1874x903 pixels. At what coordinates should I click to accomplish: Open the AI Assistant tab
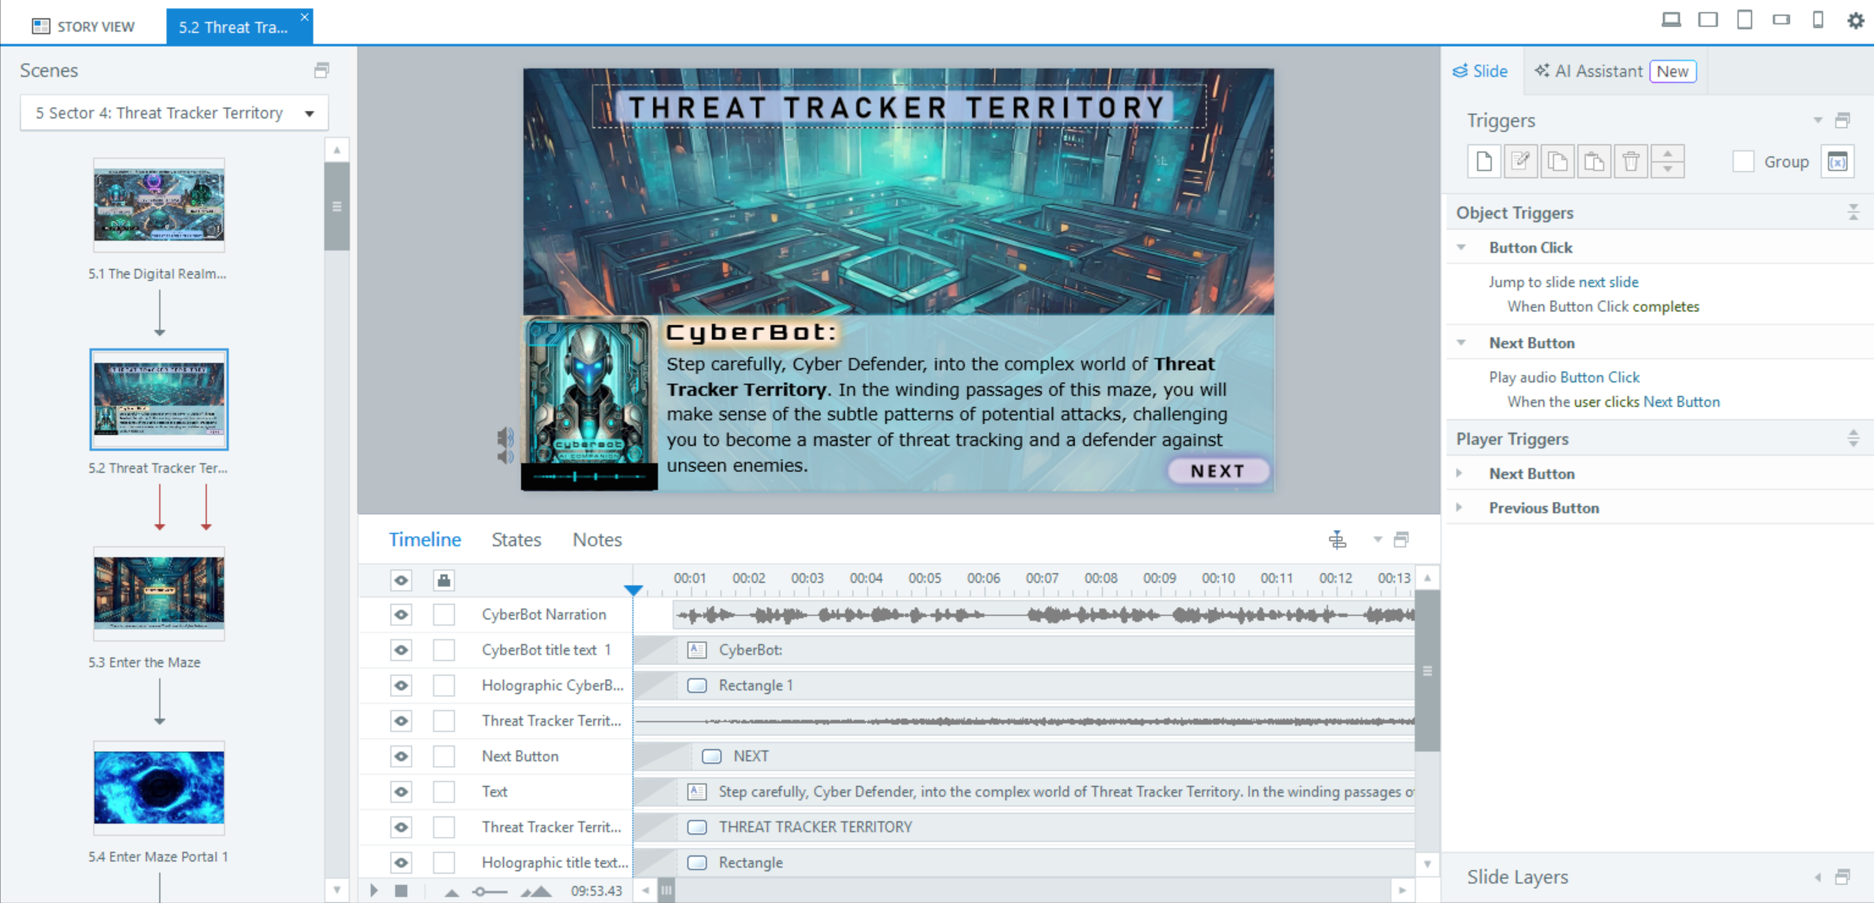pos(1598,71)
